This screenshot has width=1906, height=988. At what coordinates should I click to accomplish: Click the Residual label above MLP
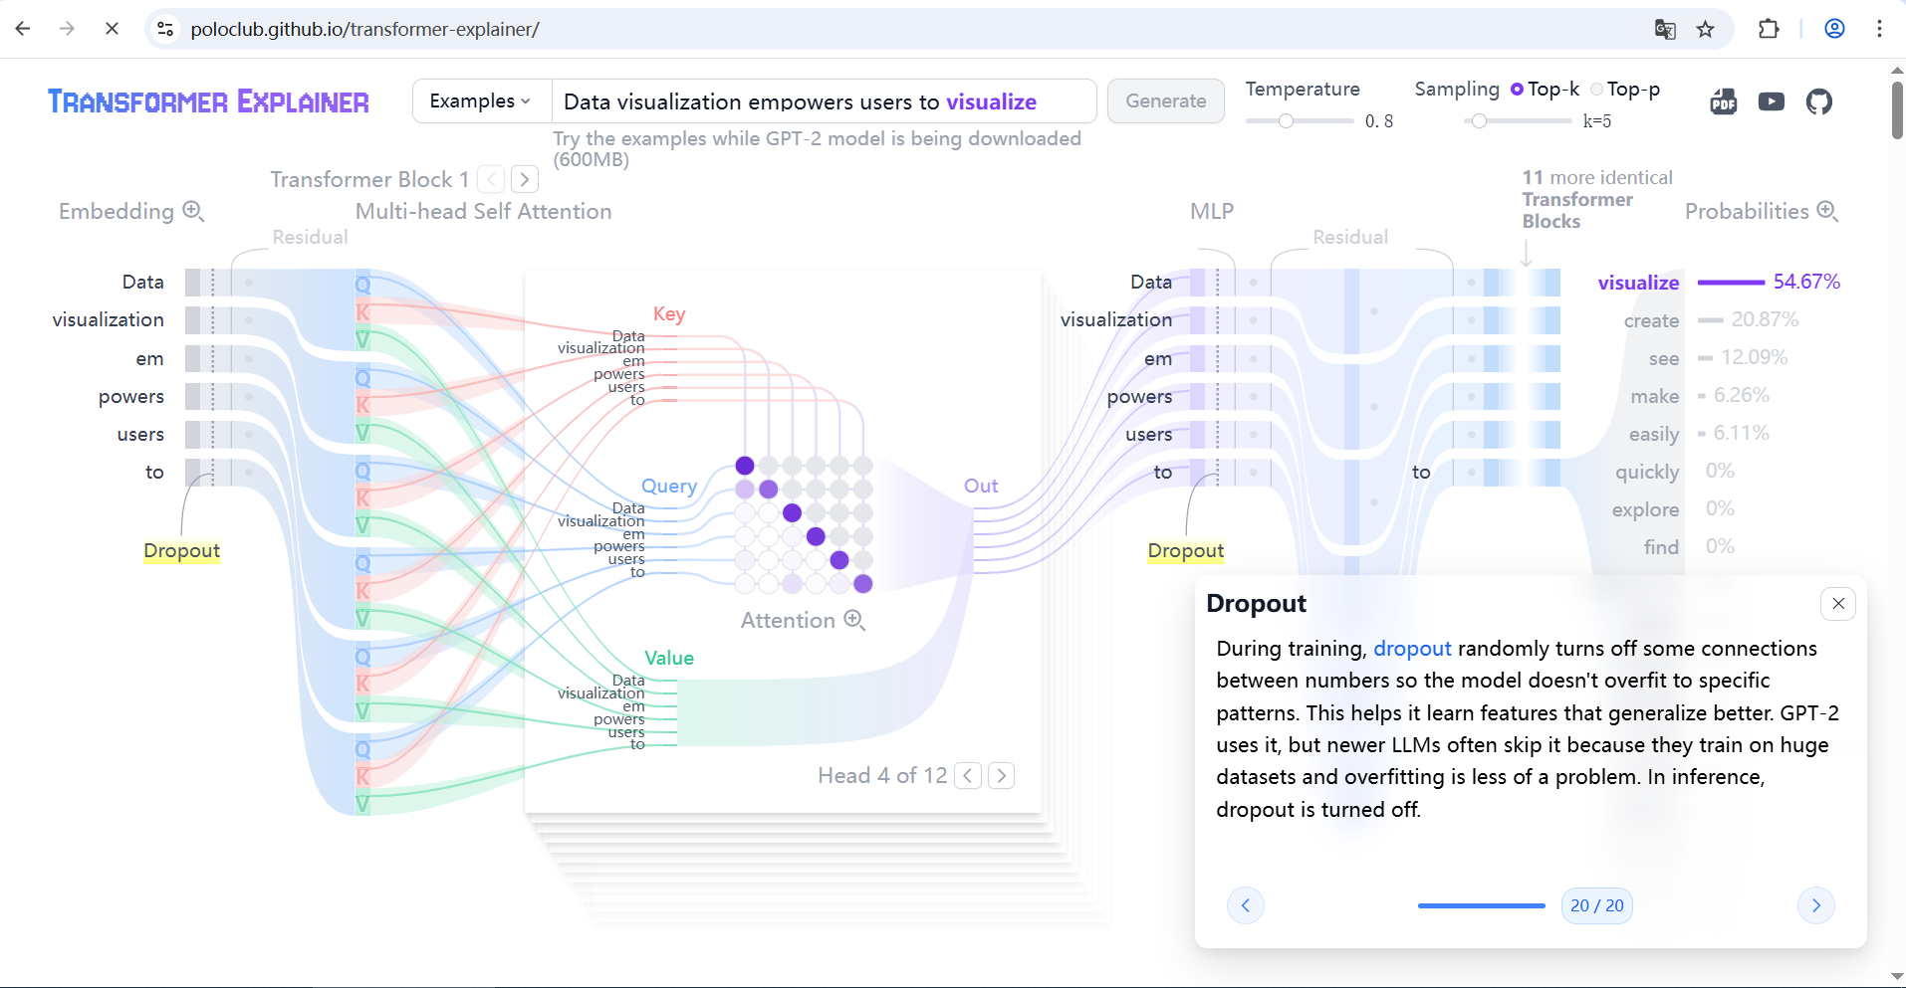(1349, 237)
